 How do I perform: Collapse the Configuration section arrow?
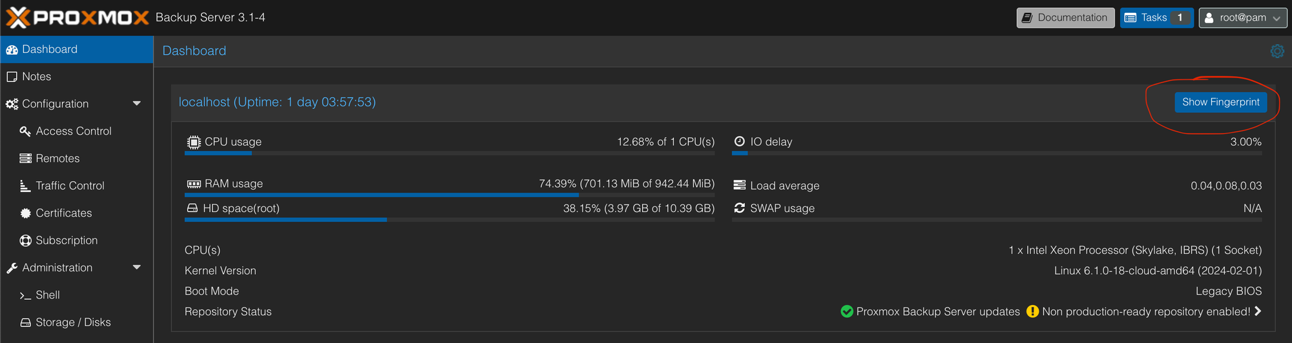click(x=137, y=104)
